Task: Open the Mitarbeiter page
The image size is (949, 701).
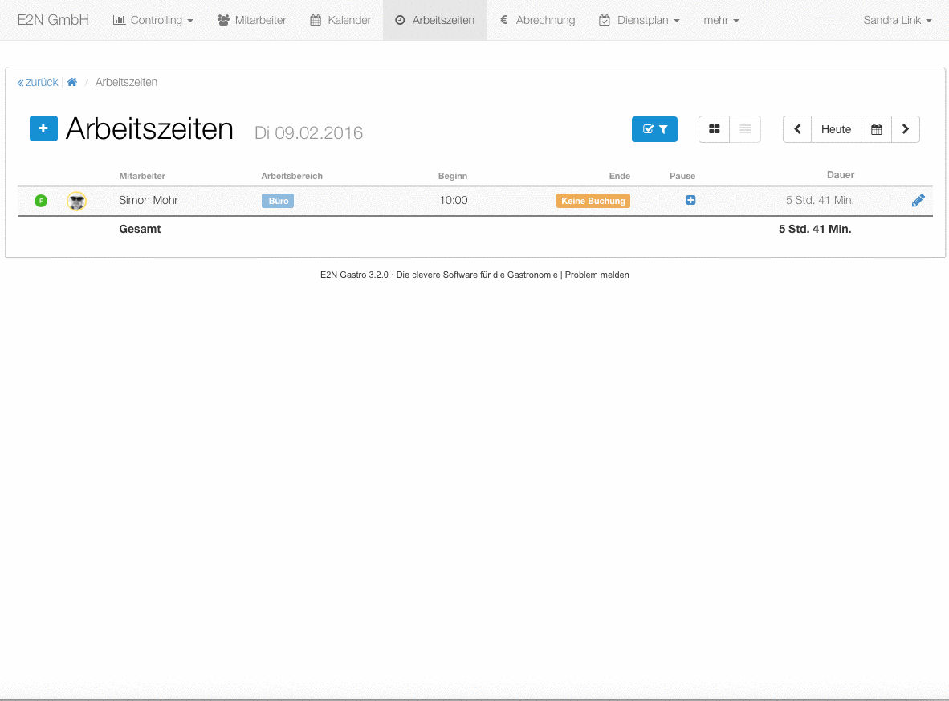Action: [252, 20]
